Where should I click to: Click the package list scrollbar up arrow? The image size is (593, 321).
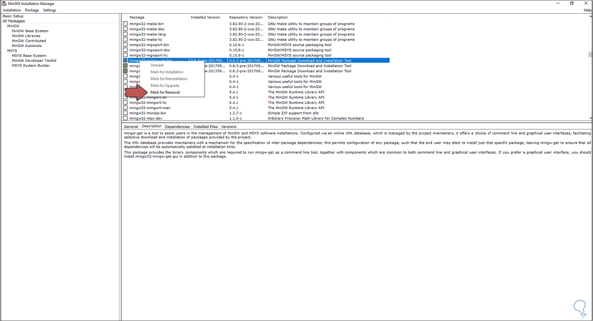pos(590,17)
